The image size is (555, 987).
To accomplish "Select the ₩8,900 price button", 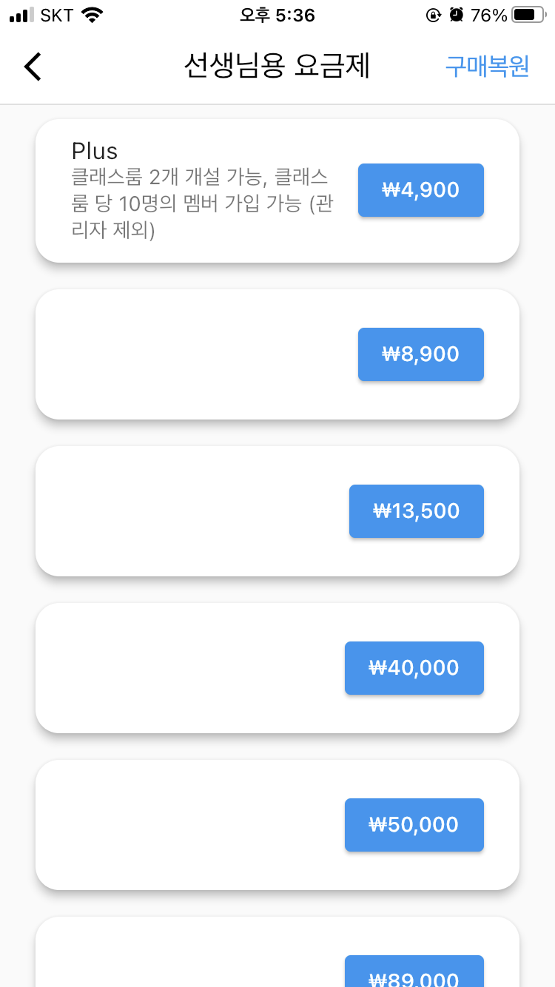I will point(421,354).
